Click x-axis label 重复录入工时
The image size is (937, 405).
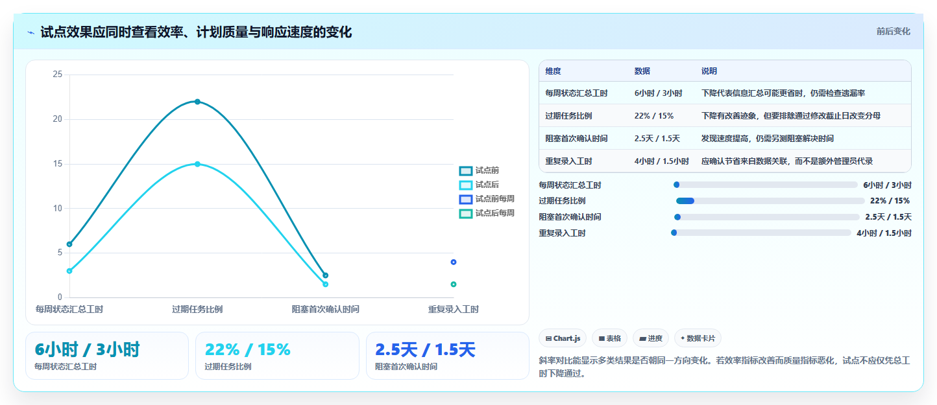pyautogui.click(x=454, y=310)
